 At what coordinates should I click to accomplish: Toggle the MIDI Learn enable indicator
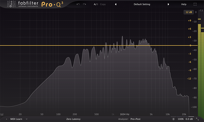pyautogui.click(x=7, y=119)
